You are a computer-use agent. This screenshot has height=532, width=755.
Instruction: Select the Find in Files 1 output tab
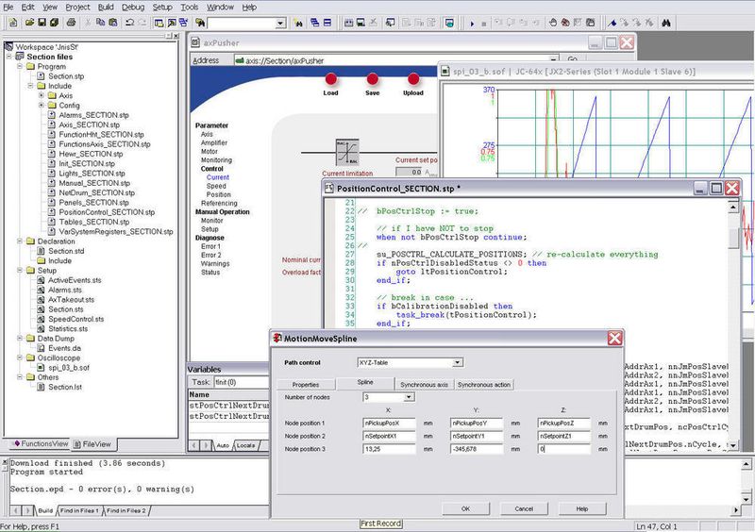(79, 510)
